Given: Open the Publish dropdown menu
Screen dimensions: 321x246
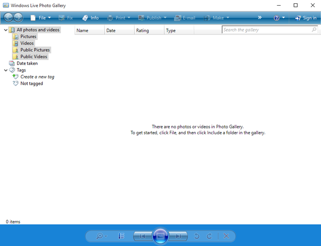Looking at the screenshot, I should point(152,18).
